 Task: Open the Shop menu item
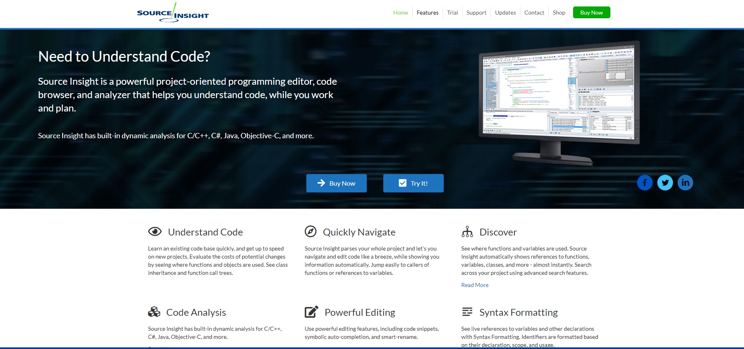click(559, 13)
